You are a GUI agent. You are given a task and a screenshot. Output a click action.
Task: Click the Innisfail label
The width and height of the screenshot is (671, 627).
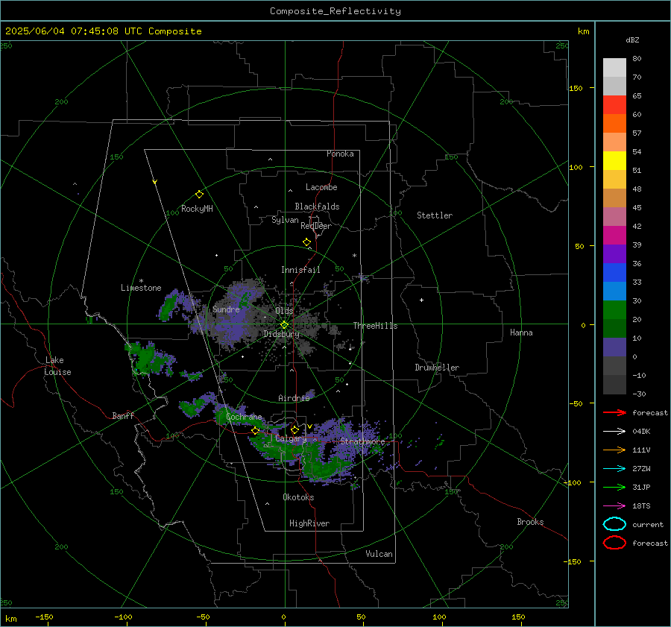pyautogui.click(x=300, y=270)
